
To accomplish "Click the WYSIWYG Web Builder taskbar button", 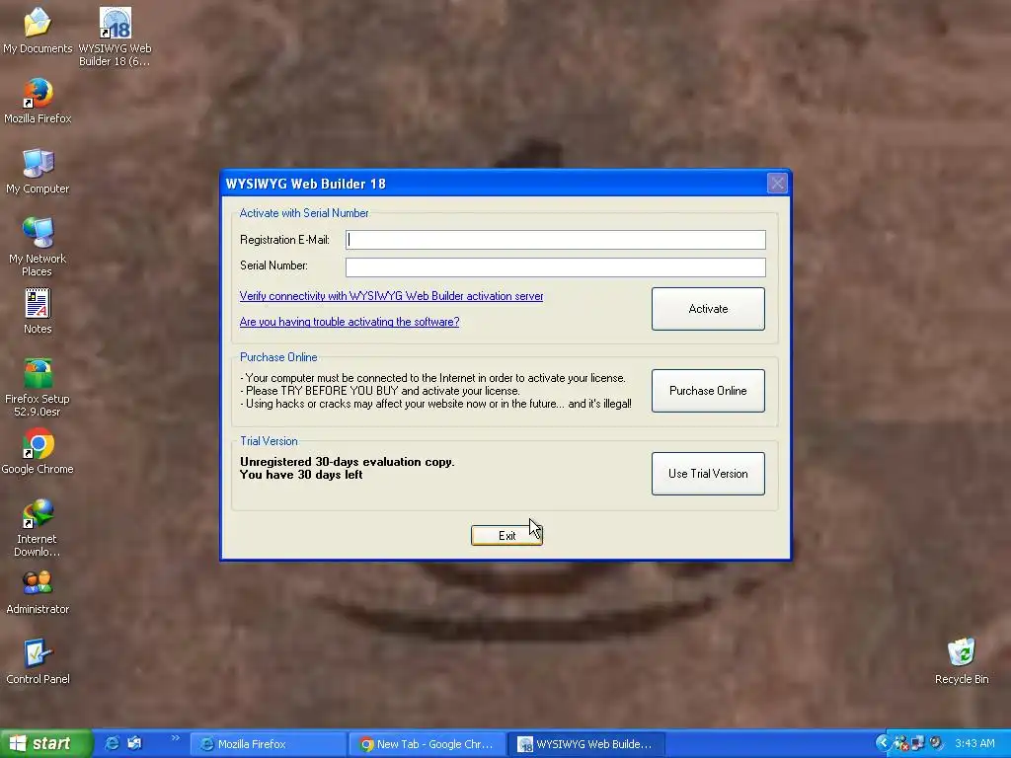I will click(585, 744).
